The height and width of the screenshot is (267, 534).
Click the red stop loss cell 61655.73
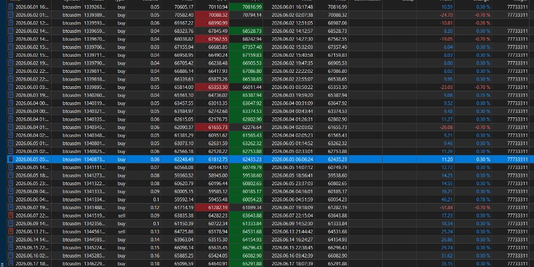(x=213, y=127)
